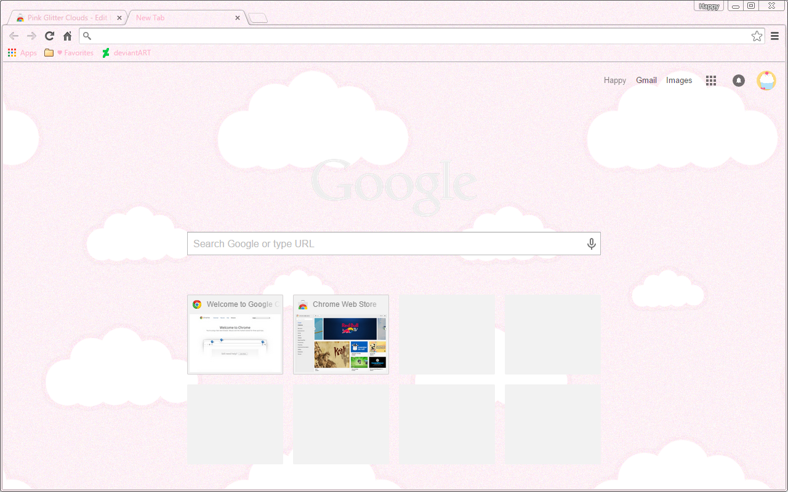Open the Apps bookmark shortcut
This screenshot has width=788, height=492.
click(23, 53)
